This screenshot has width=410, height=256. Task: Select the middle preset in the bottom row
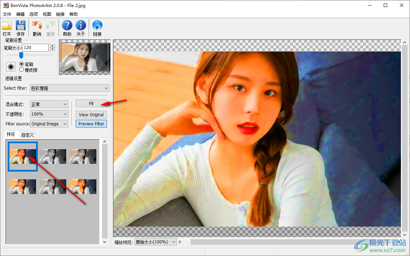[53, 187]
